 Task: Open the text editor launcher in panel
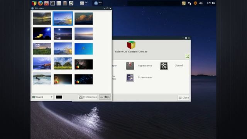pos(59,3)
